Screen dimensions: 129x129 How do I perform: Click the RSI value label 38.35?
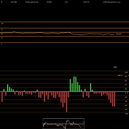click(119, 34)
